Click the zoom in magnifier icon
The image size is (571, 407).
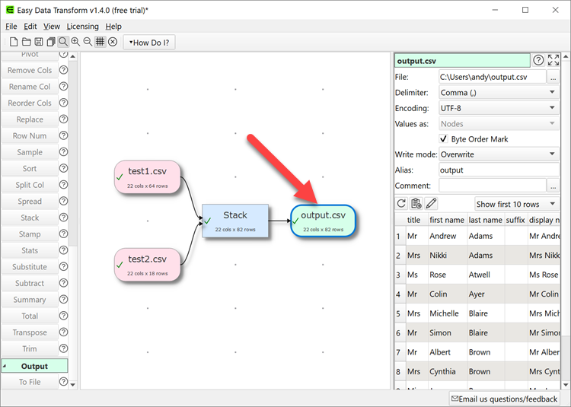(x=75, y=42)
